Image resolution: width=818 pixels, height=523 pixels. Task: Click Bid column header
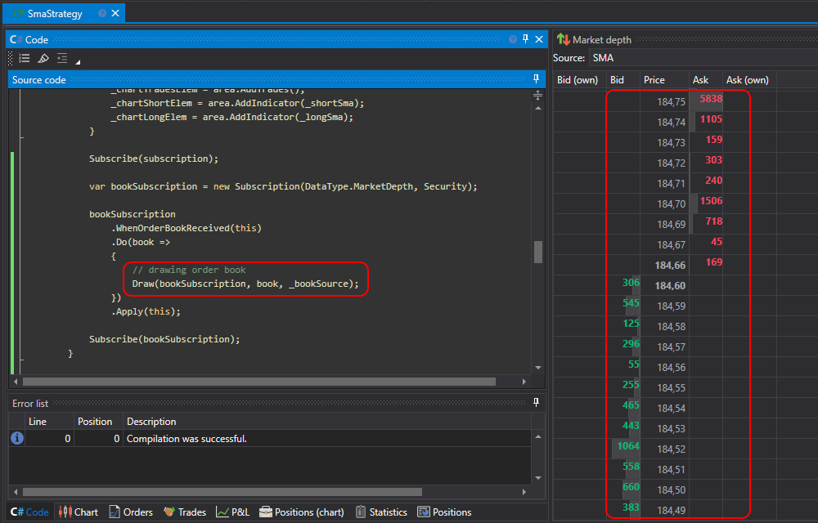click(622, 80)
